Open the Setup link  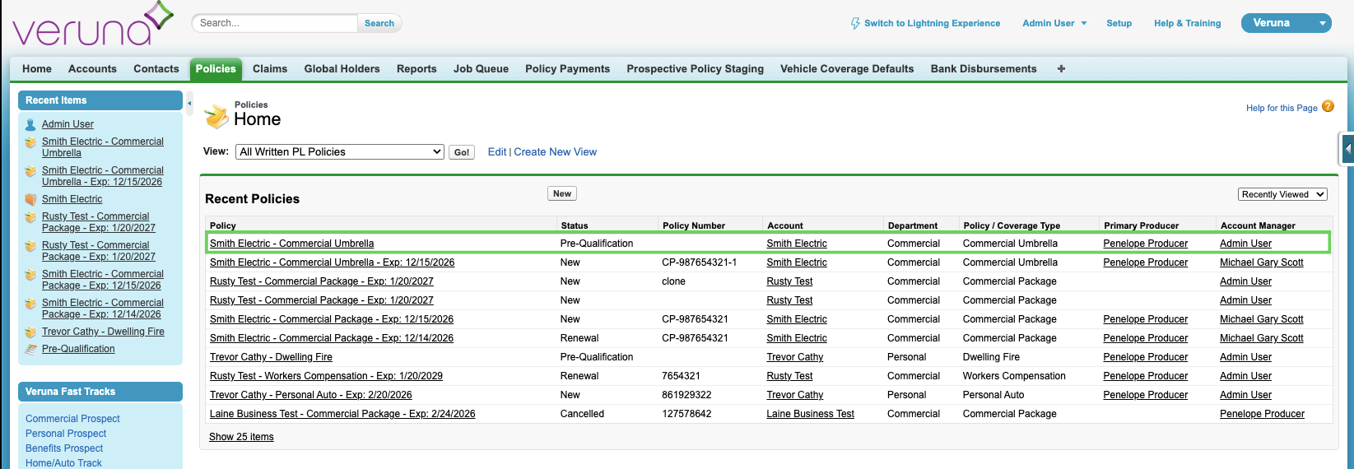1119,24
